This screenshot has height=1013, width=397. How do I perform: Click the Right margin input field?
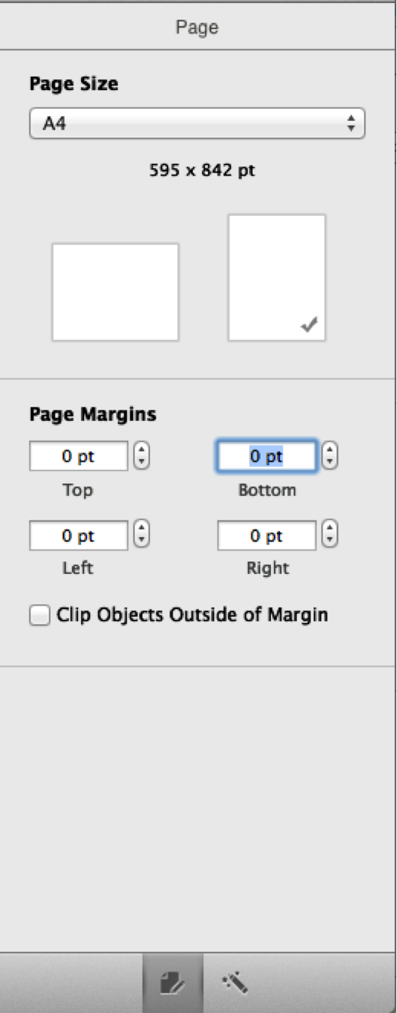267,536
